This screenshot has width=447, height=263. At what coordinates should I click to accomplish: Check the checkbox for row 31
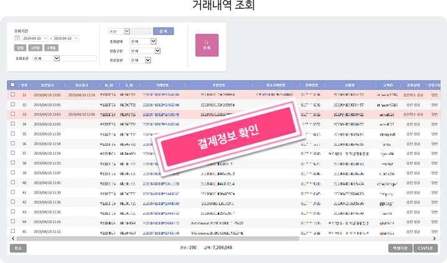point(13,94)
